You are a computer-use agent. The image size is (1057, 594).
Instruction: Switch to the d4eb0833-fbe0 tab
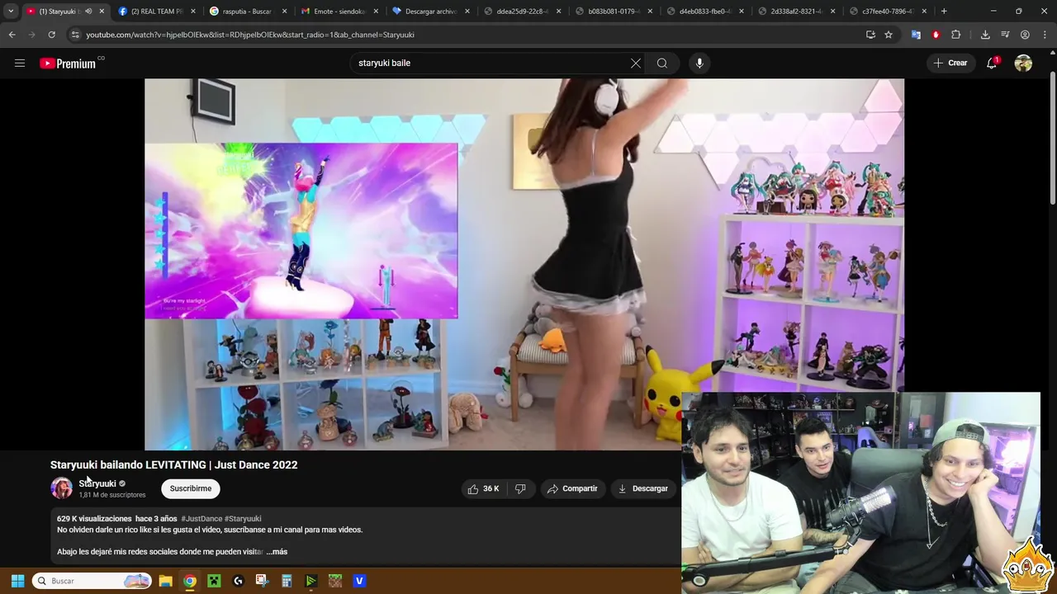coord(705,12)
